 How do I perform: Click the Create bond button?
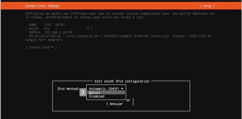41,47
